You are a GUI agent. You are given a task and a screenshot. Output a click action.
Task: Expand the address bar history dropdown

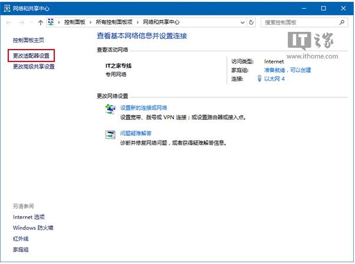pyautogui.click(x=242, y=22)
